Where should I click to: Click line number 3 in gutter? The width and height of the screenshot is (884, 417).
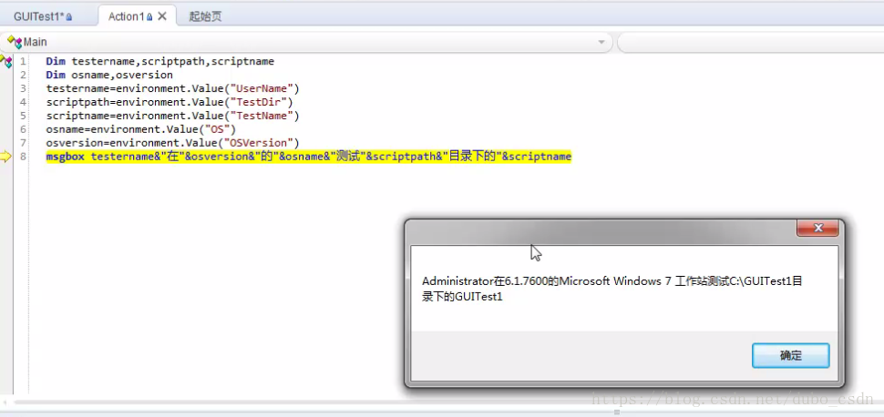(23, 88)
